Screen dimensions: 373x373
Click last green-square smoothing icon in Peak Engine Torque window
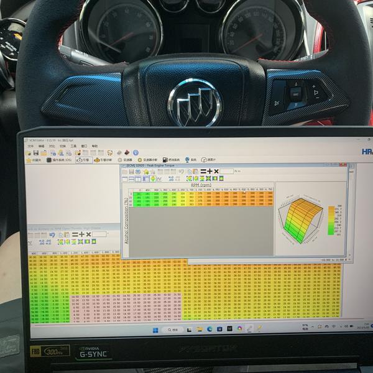pyautogui.click(x=221, y=178)
